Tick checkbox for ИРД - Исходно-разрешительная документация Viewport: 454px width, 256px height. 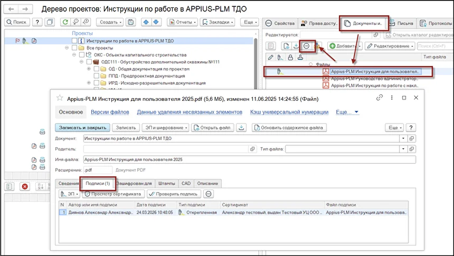pos(97,83)
